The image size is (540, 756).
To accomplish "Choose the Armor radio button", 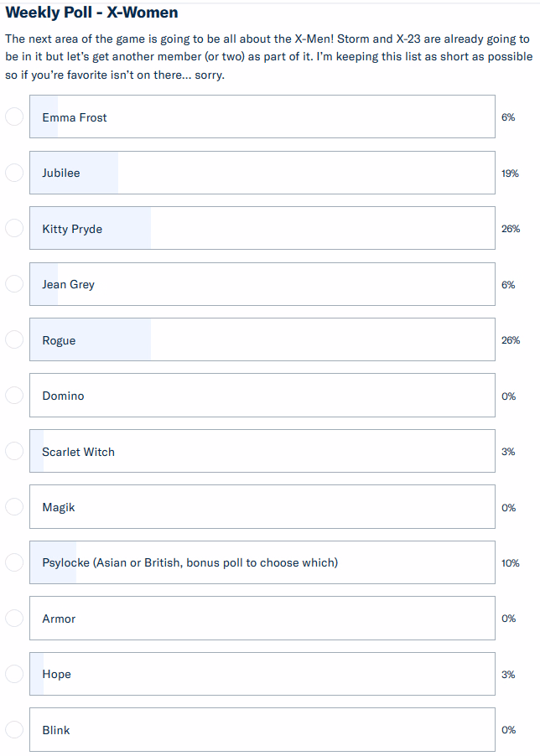I will [14, 619].
